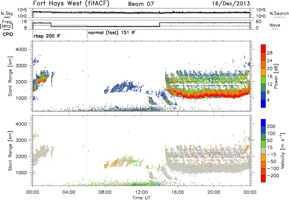This screenshot has width=289, height=200.
Task: Click the 'CPID' row label
Action: [8, 34]
